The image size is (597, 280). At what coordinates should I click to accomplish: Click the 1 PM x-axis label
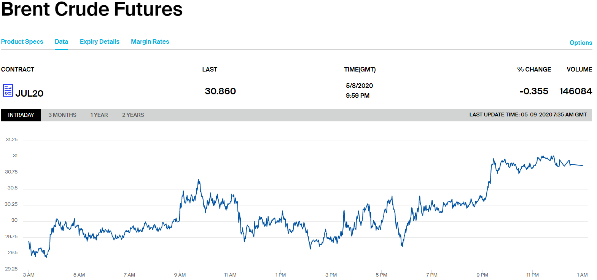[280, 275]
